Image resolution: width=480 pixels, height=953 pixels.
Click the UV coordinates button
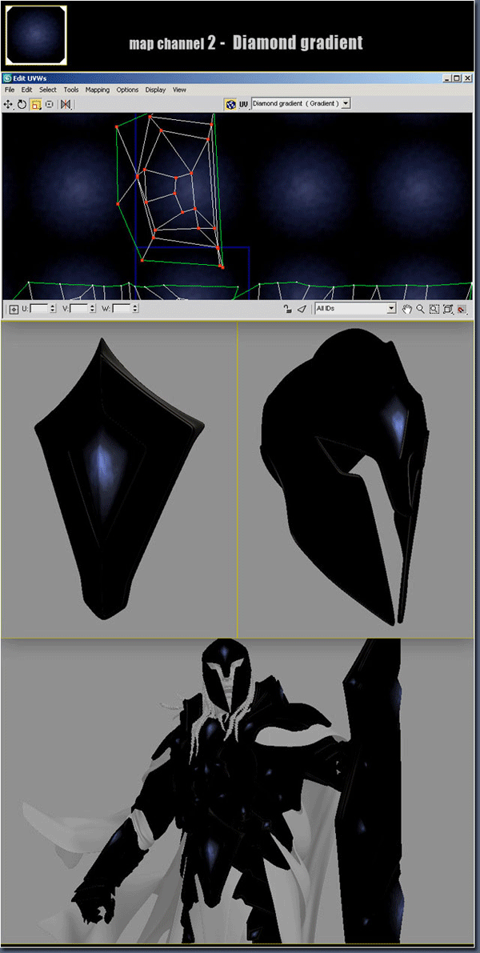coord(243,104)
